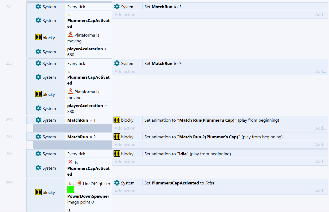Select the MatchRun = 1 condition
This screenshot has height=212, width=329.
[81, 120]
